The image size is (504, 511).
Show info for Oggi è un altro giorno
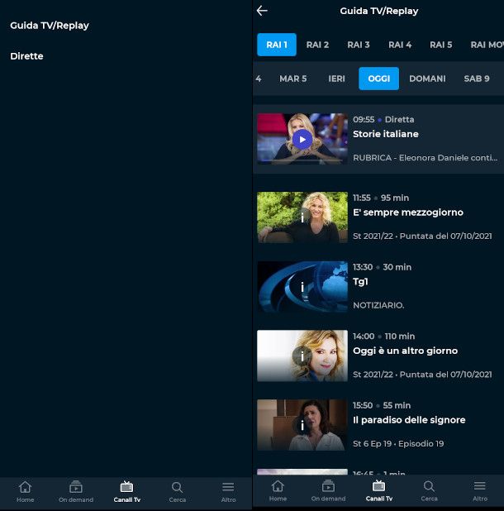pyautogui.click(x=302, y=356)
